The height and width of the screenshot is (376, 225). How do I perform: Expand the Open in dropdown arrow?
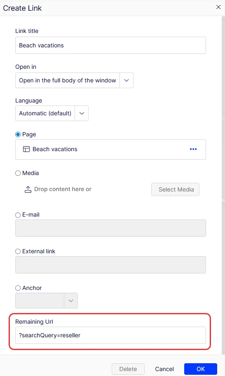pos(127,80)
